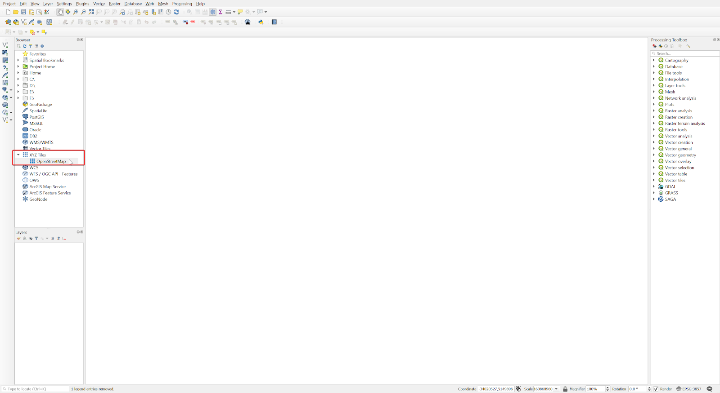Viewport: 720px width, 393px height.
Task: Increase the Rotation value stepper
Action: [x=649, y=388]
